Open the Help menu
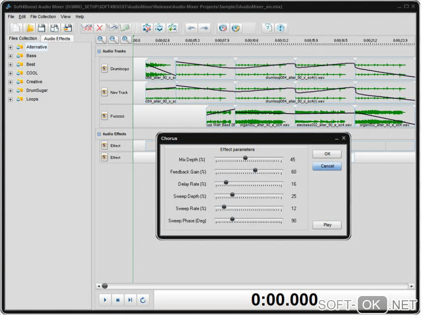Viewport: 421px width, 315px height. point(80,17)
